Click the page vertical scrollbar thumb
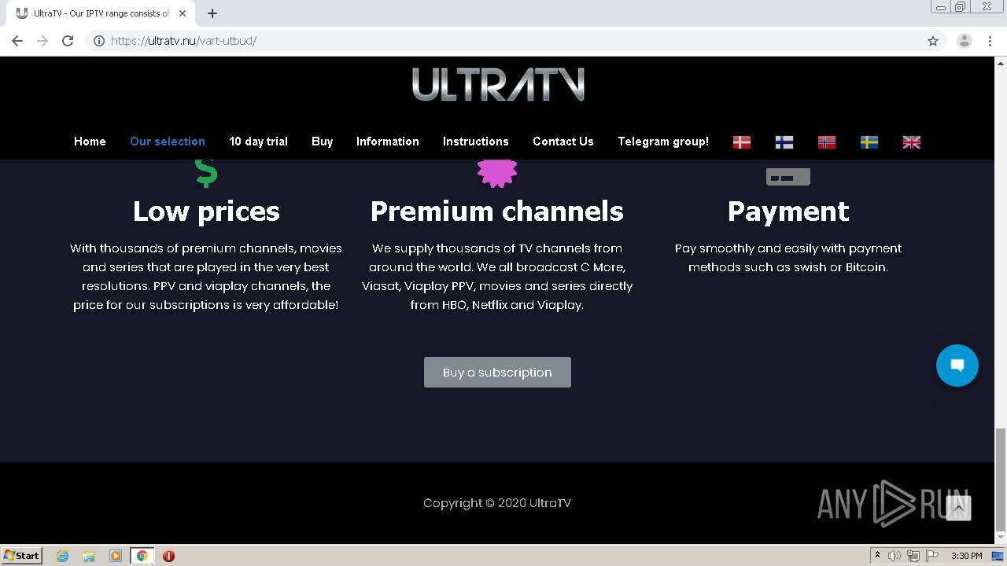Screen dimensions: 1007x566 tap(1001, 480)
